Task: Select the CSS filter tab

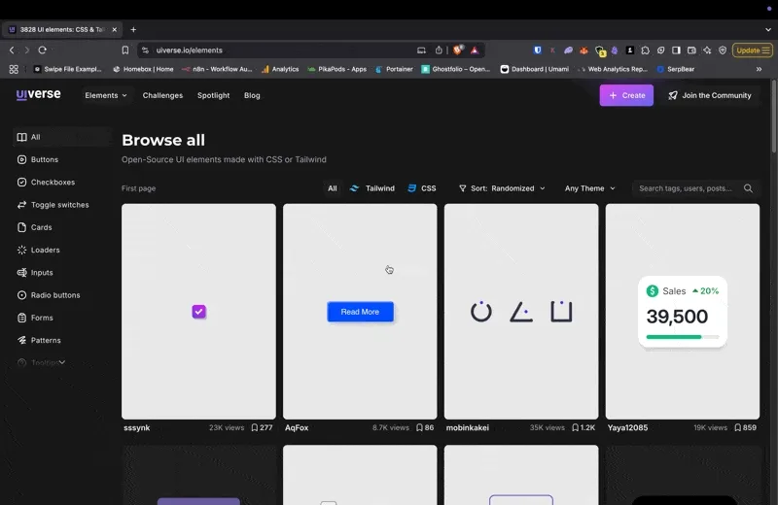Action: tap(422, 188)
